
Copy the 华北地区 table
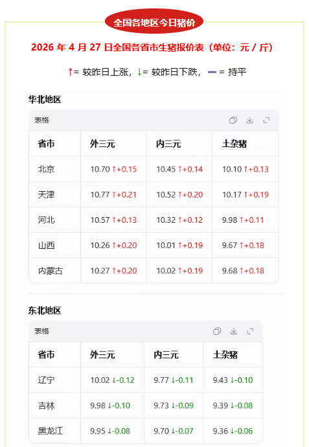pyautogui.click(x=233, y=120)
